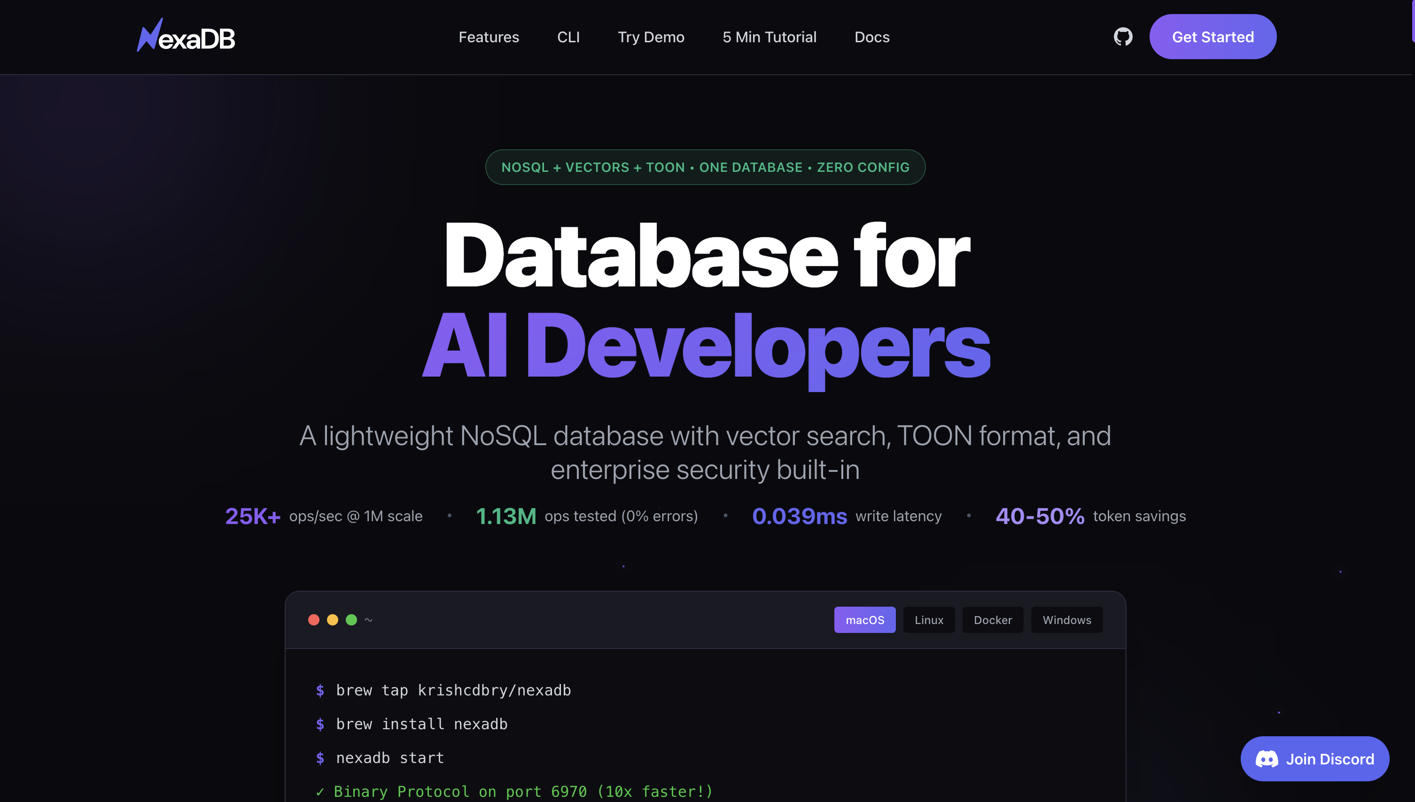Click the NexaDB logo

point(186,35)
